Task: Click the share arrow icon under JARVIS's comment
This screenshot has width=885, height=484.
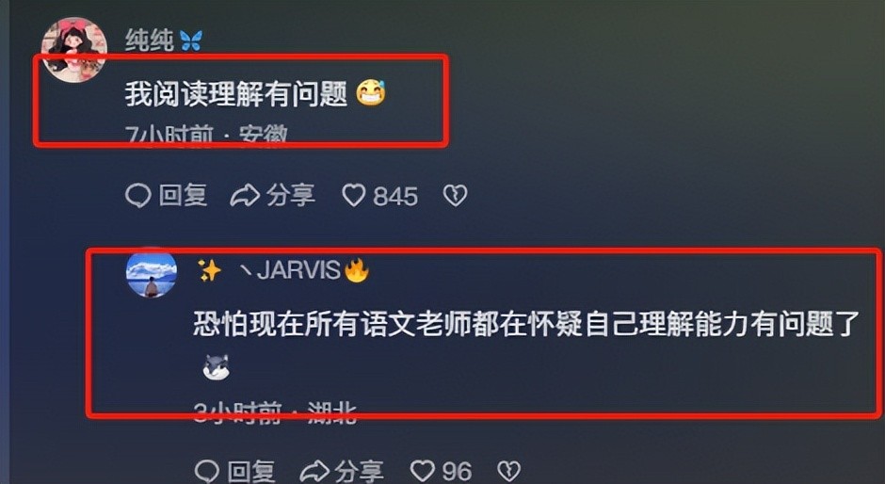Action: coord(314,471)
